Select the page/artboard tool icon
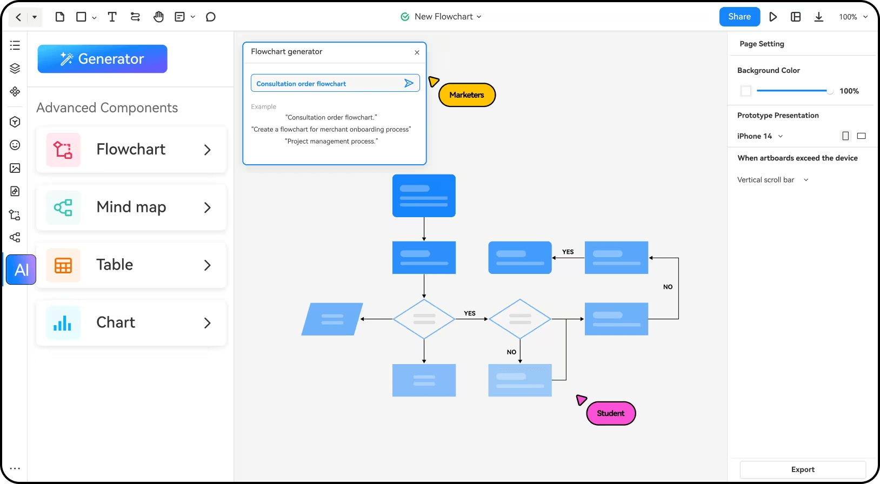The image size is (880, 484). point(60,17)
